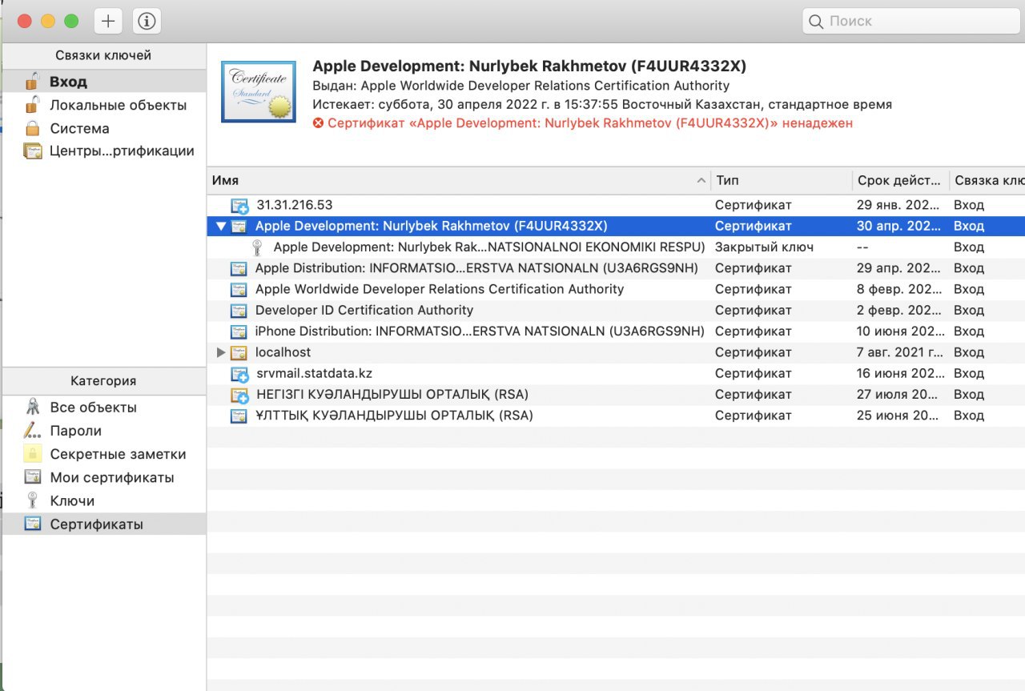Screen dimensions: 1025x691
Task: Select the localhost certificate name
Action: 283,352
